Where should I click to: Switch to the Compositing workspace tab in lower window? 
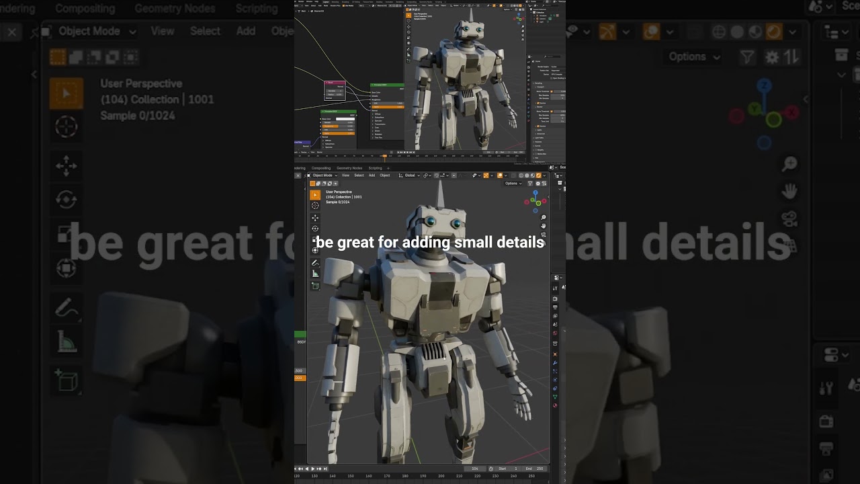pos(321,168)
